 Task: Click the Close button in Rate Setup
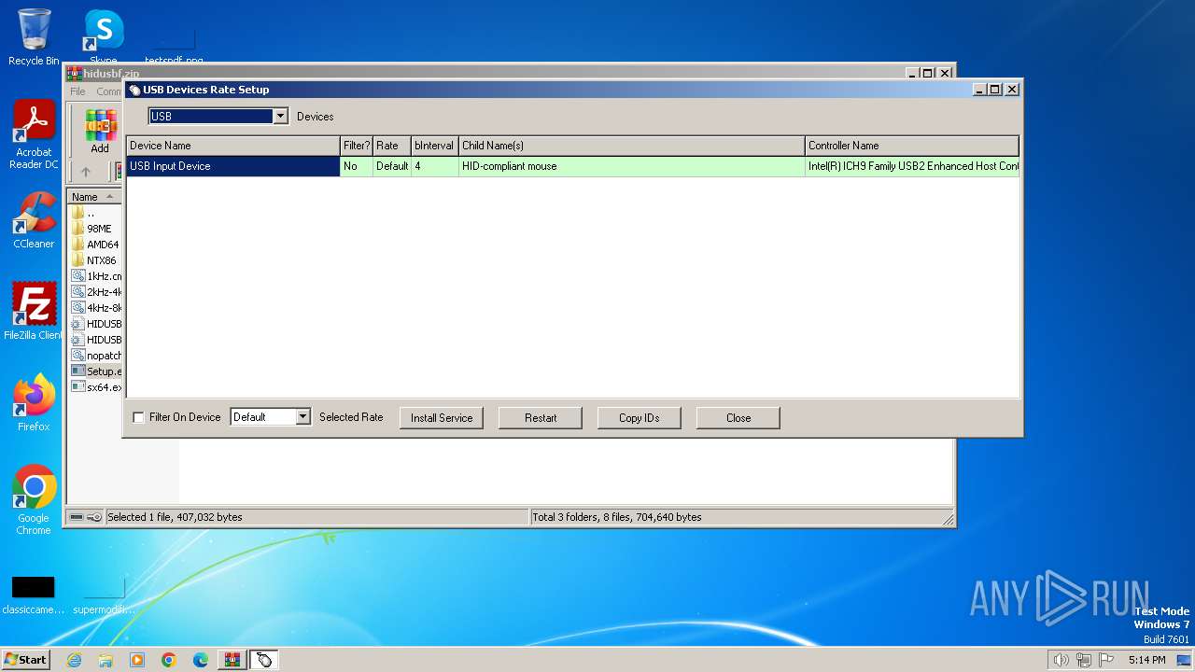tap(738, 417)
